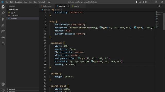165x92 pixels.
Task: Click style.css breadcrumb segment
Action: coord(47,10)
